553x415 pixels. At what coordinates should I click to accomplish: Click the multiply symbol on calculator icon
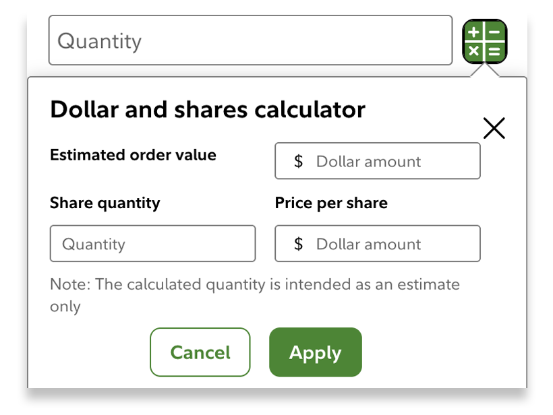[x=474, y=51]
